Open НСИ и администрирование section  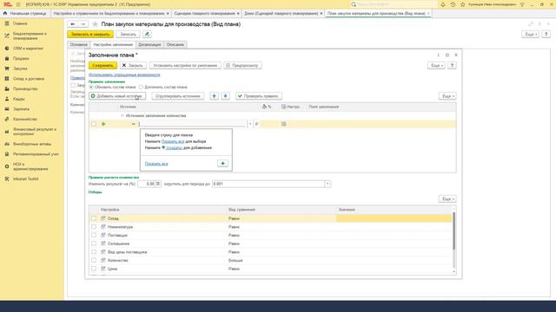click(30, 166)
